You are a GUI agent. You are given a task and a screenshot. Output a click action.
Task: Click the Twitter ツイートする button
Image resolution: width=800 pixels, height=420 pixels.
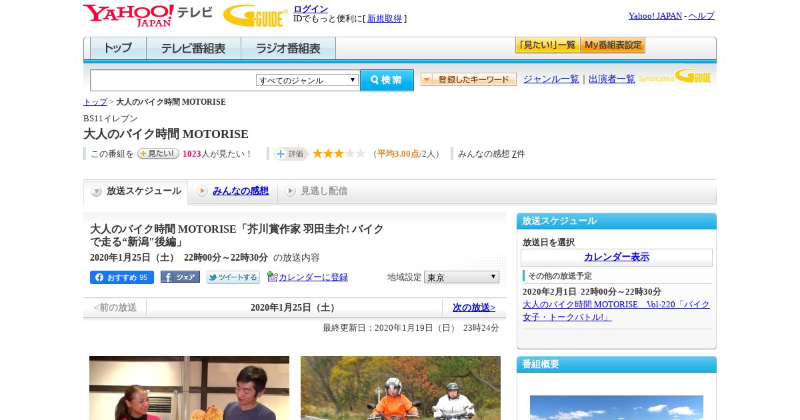233,277
